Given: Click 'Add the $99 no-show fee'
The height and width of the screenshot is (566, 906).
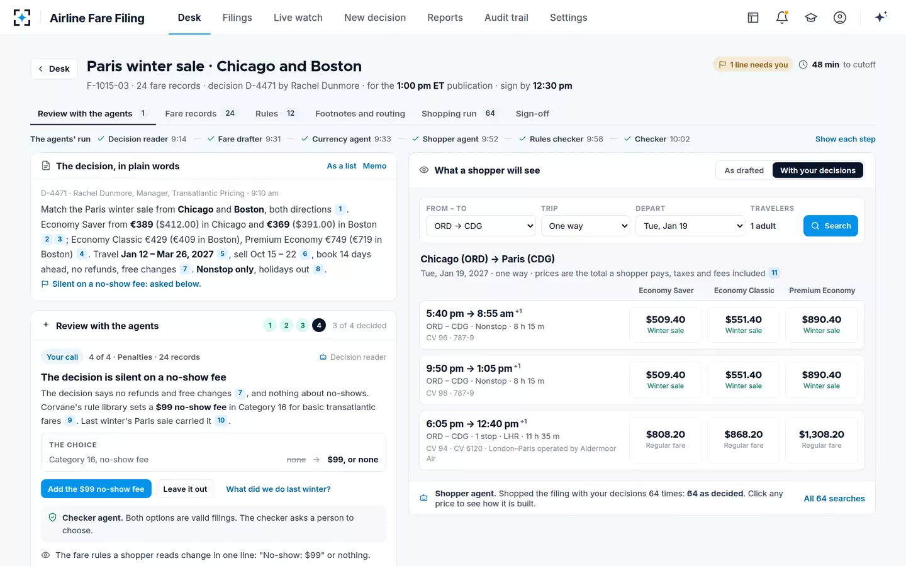Looking at the screenshot, I should point(96,489).
